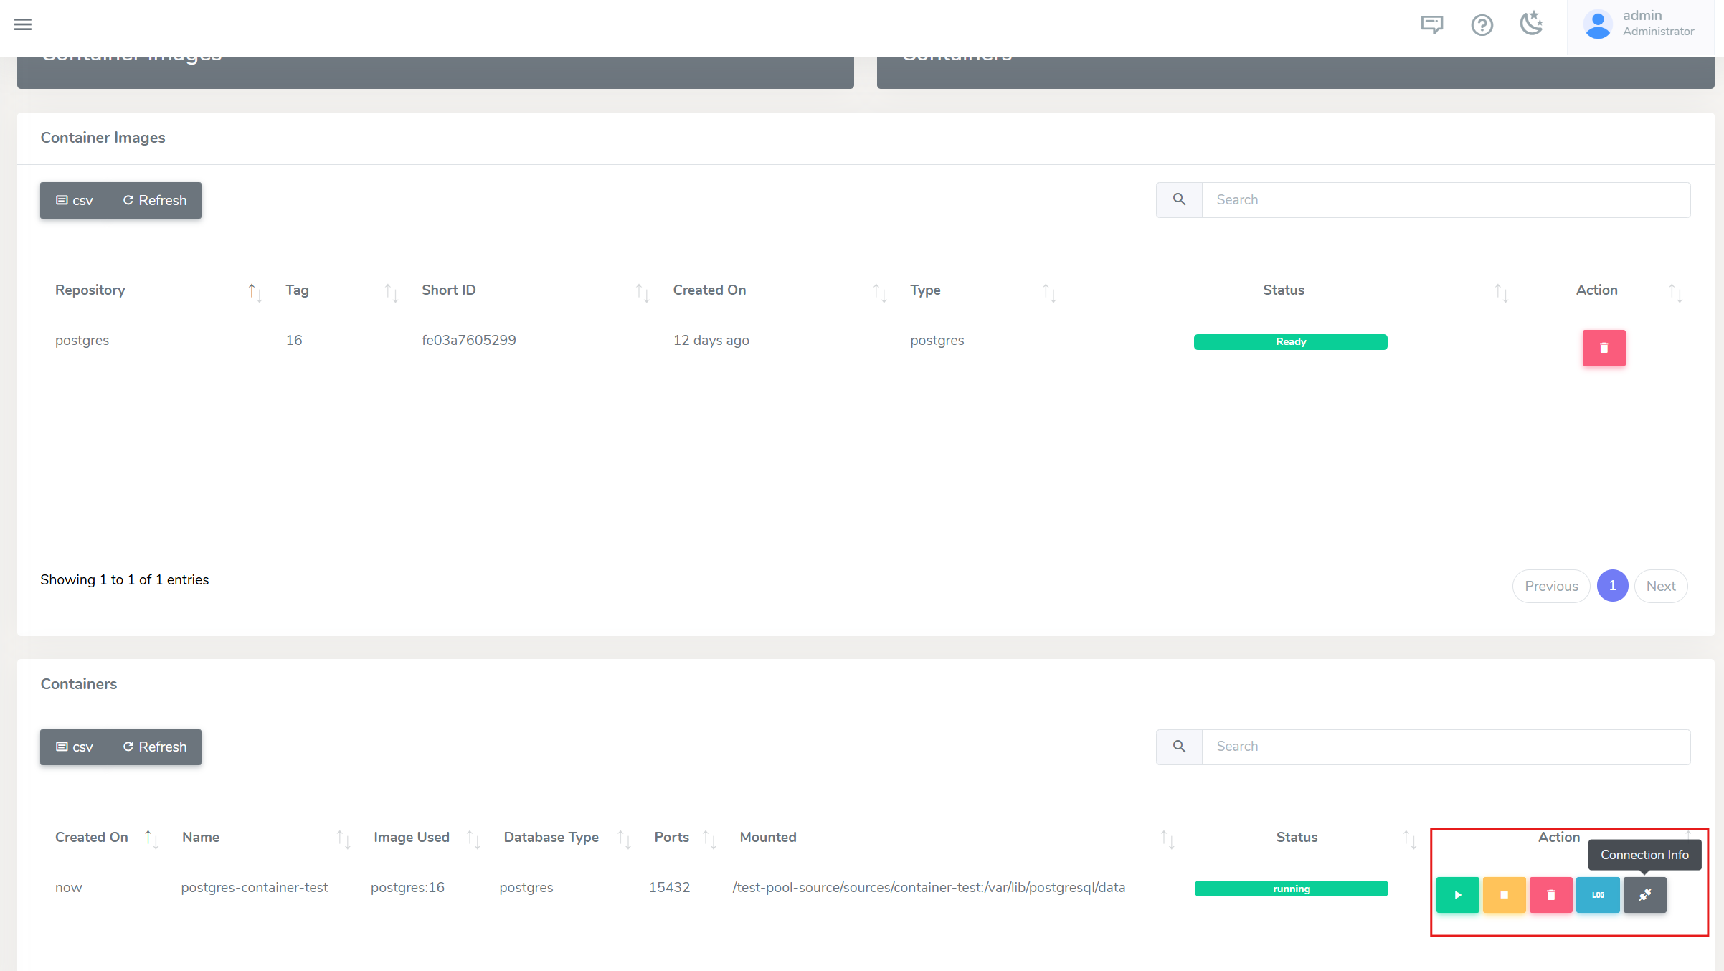Go to Previous page of images
This screenshot has height=971, width=1724.
(x=1551, y=586)
